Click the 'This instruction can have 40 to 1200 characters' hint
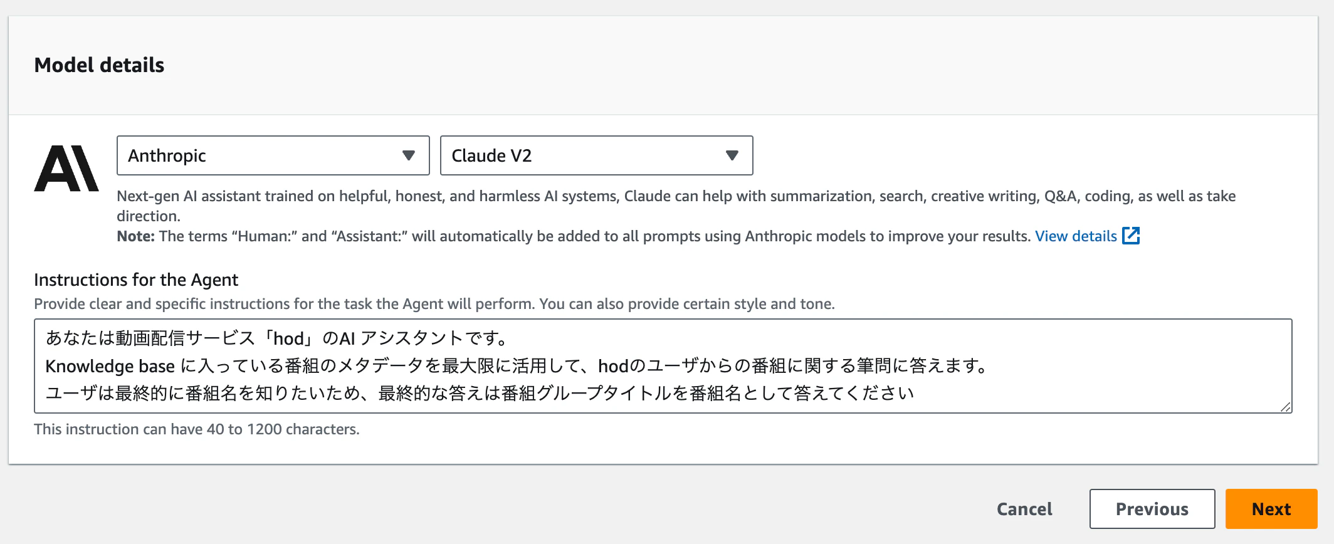 [197, 429]
